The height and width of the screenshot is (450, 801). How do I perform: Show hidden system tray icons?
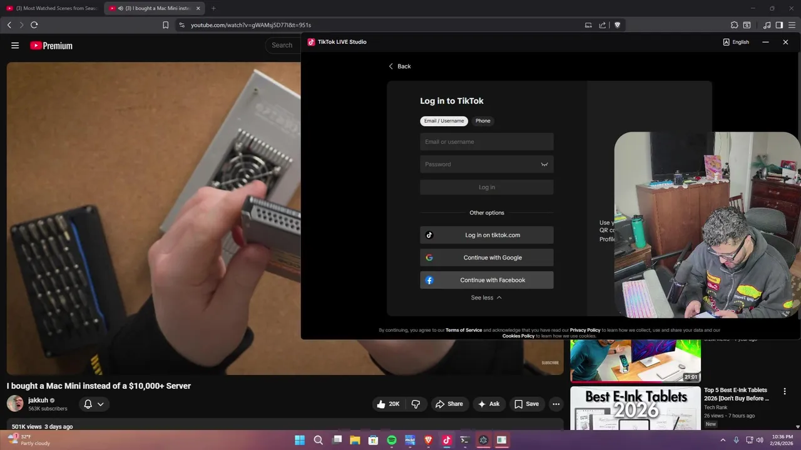coord(723,440)
